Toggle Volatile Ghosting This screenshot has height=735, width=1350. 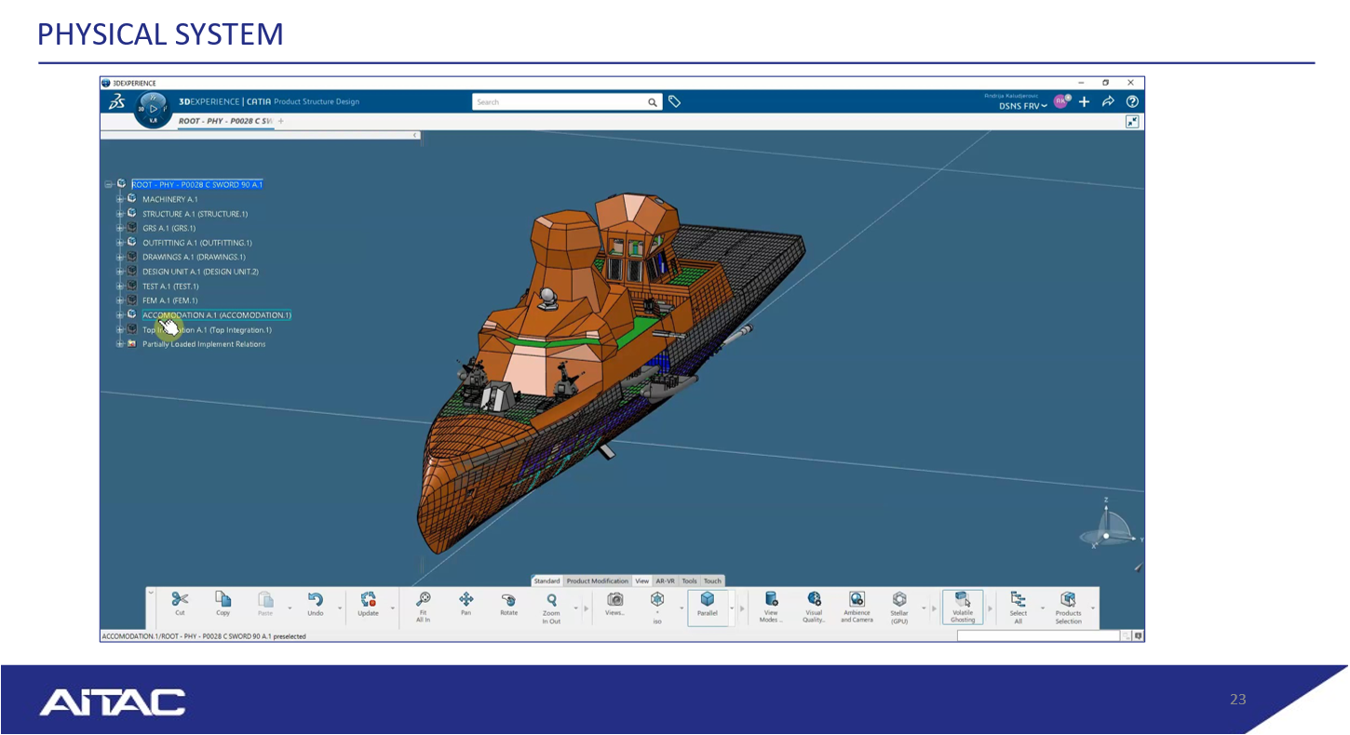[963, 600]
